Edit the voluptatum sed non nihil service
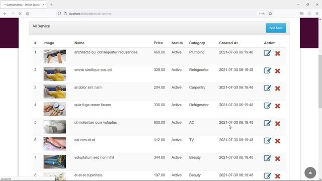This screenshot has height=181, width=322. (x=267, y=158)
